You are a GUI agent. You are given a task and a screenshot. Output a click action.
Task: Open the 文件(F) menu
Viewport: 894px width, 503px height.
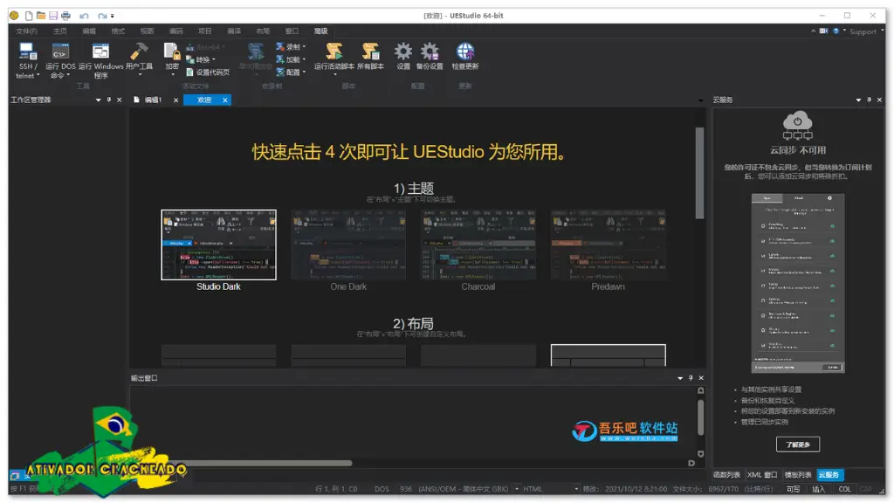(26, 31)
